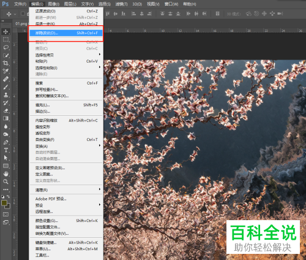Viewport: 306px width, 260px height.
Task: Open 窗口(W) menu
Action: point(171,4)
